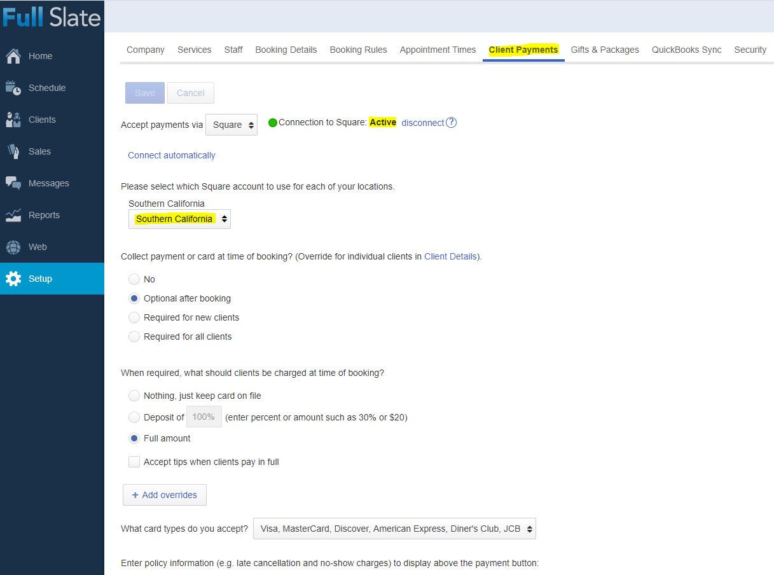Click the Messages chat bubble icon
This screenshot has height=575, width=774.
click(13, 183)
